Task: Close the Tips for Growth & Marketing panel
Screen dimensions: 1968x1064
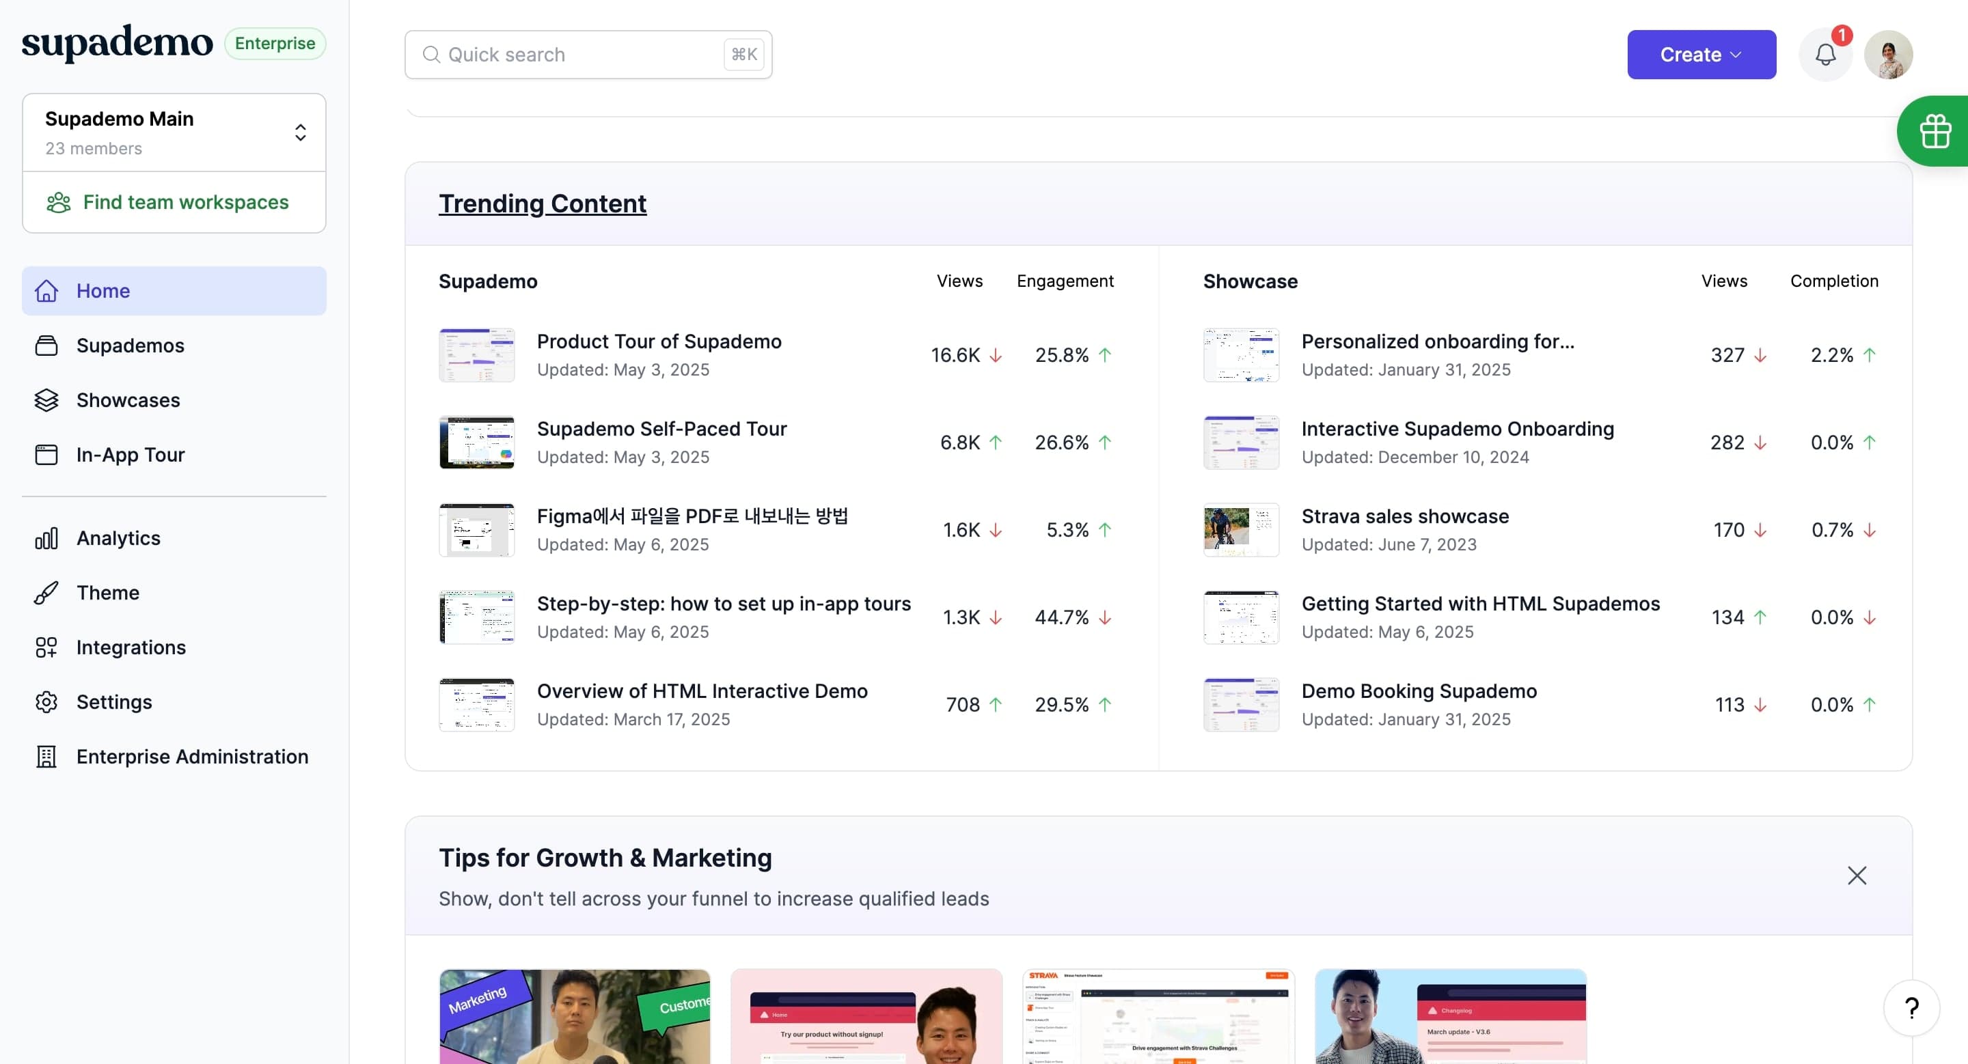Action: pyautogui.click(x=1857, y=875)
